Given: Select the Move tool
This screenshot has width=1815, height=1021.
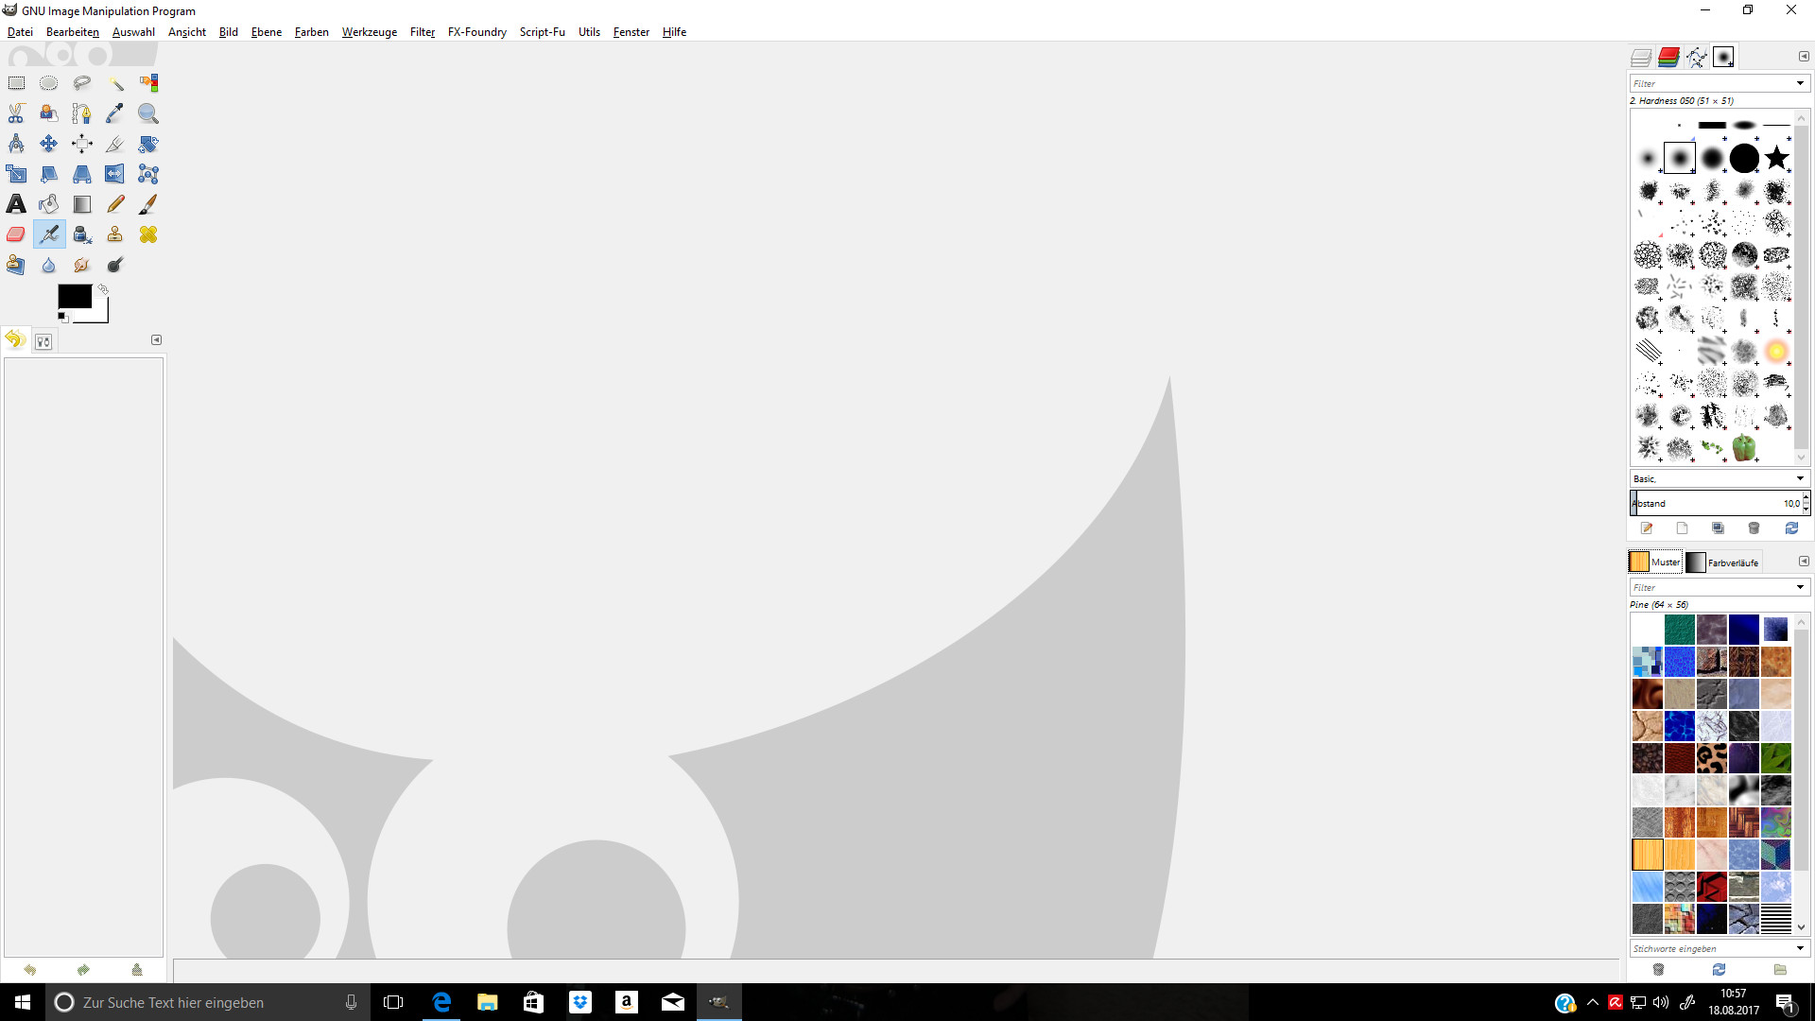Looking at the screenshot, I should (49, 144).
